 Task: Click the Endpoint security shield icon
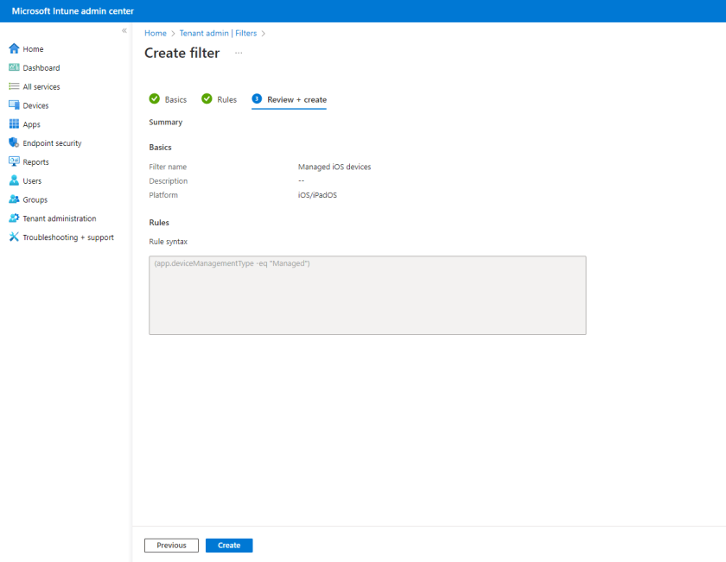[x=14, y=142]
